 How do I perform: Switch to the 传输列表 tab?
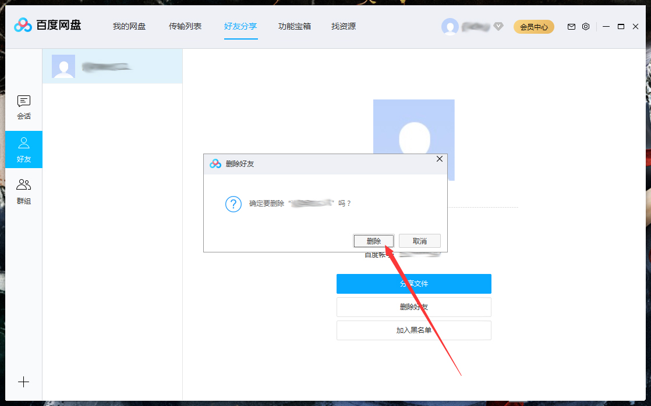(x=185, y=26)
